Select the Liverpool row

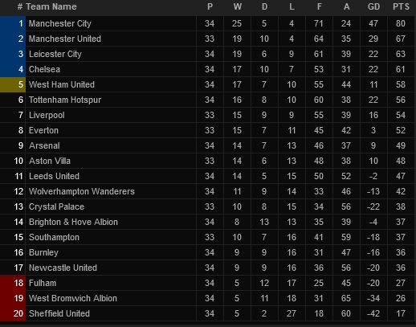coord(207,115)
